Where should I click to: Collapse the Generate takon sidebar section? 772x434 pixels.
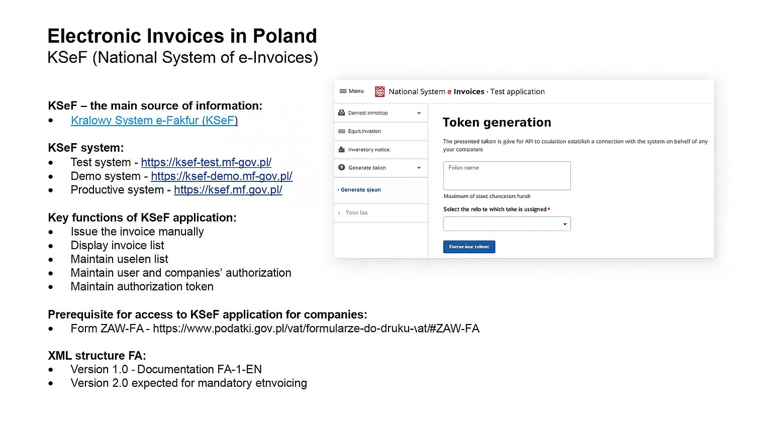[x=418, y=168]
